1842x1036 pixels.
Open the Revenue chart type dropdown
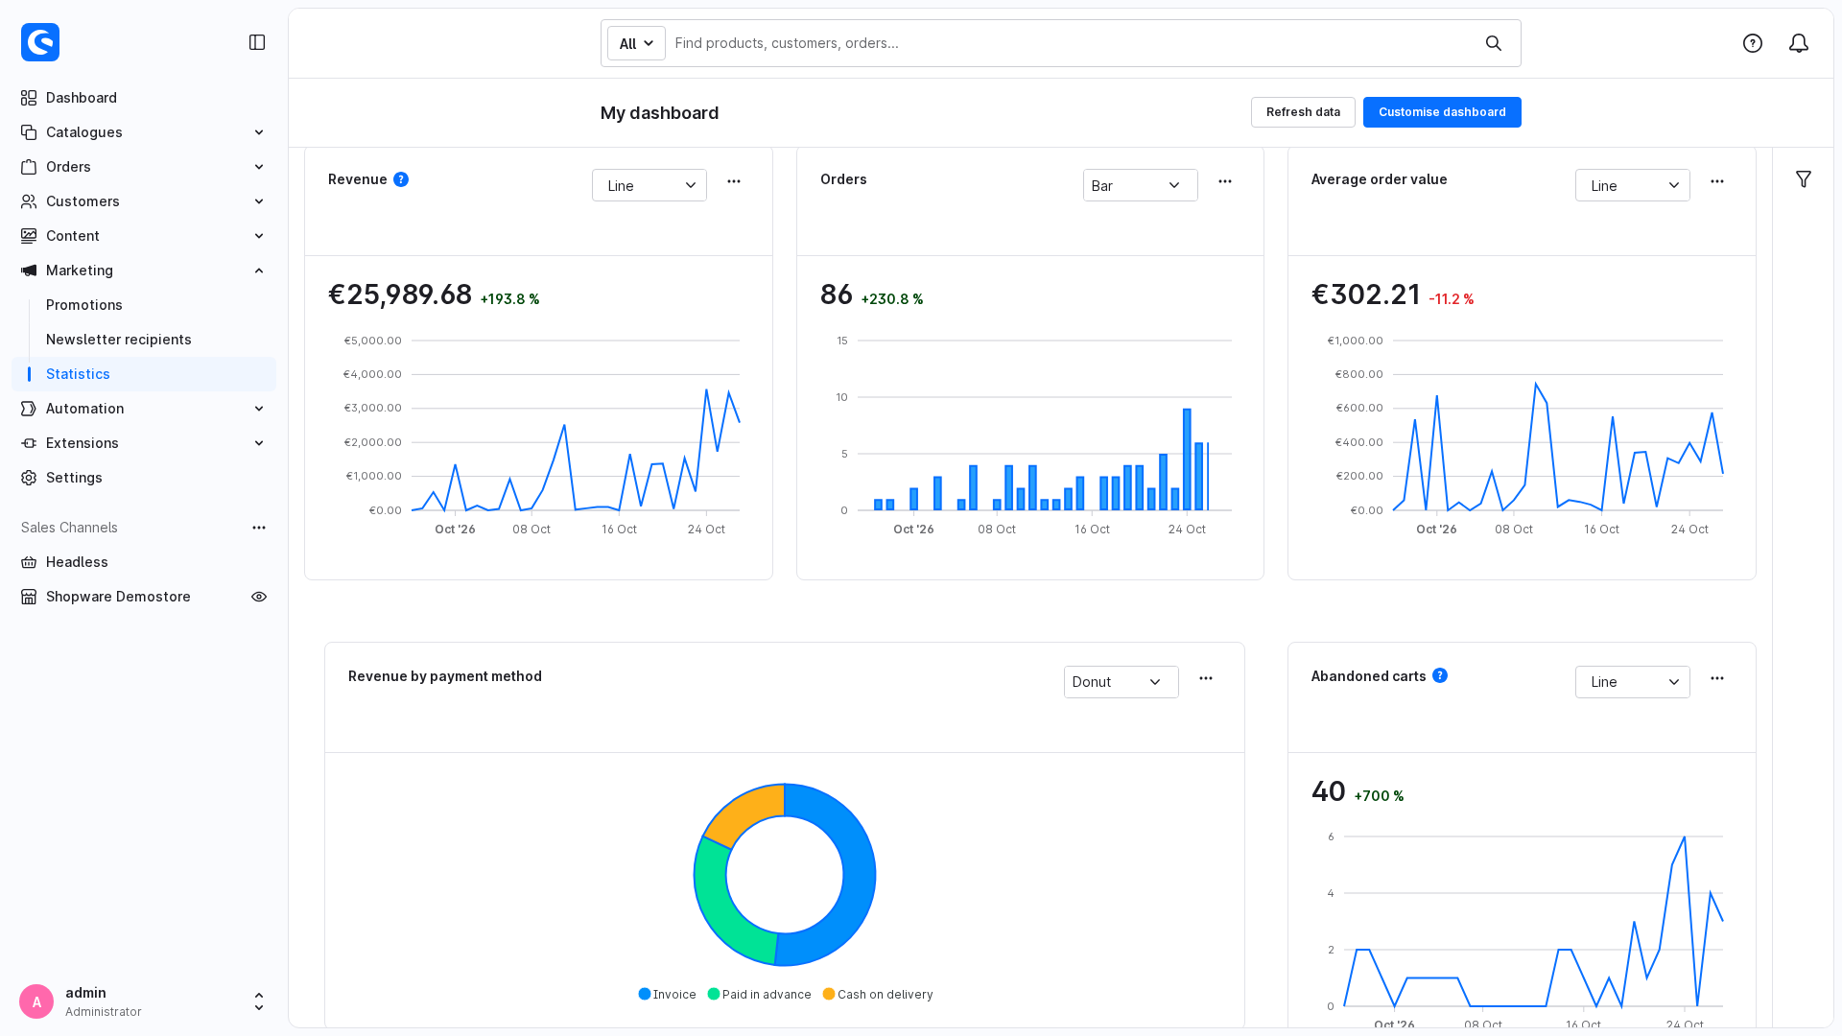649,185
